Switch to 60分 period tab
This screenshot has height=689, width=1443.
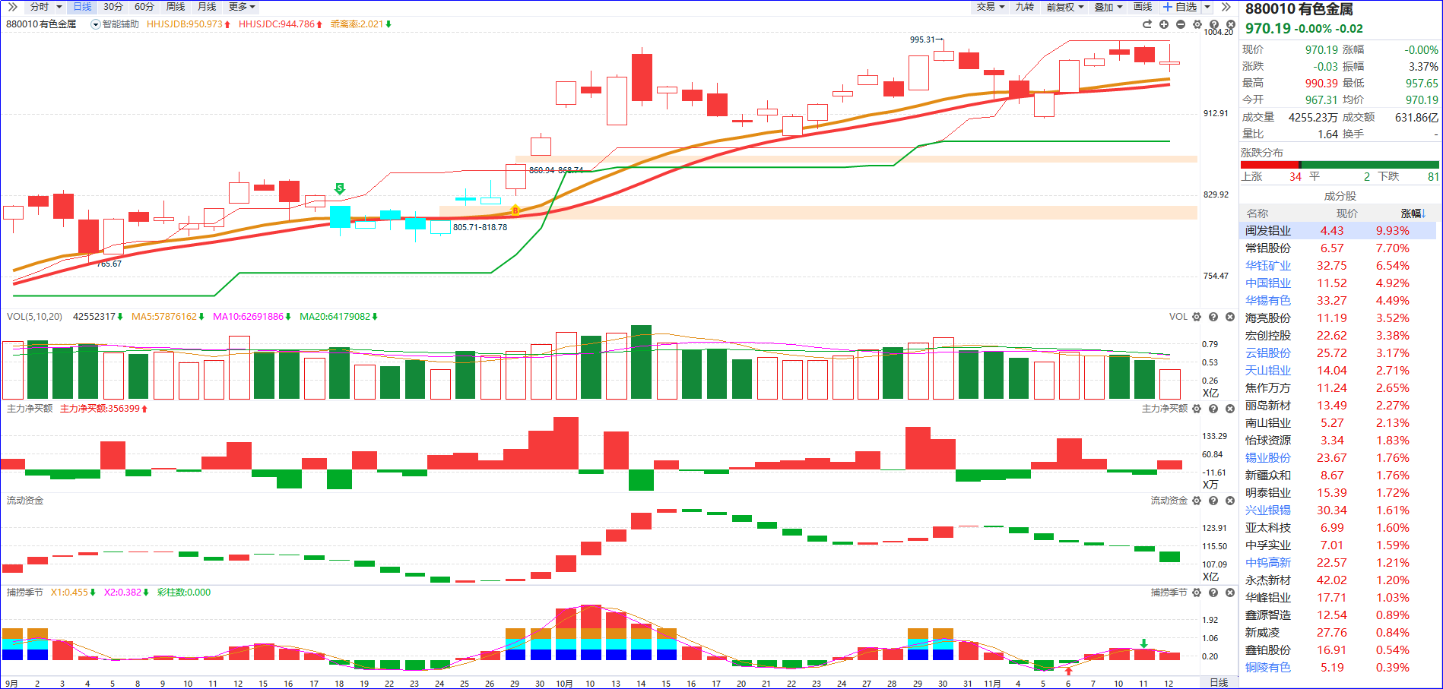pyautogui.click(x=144, y=7)
